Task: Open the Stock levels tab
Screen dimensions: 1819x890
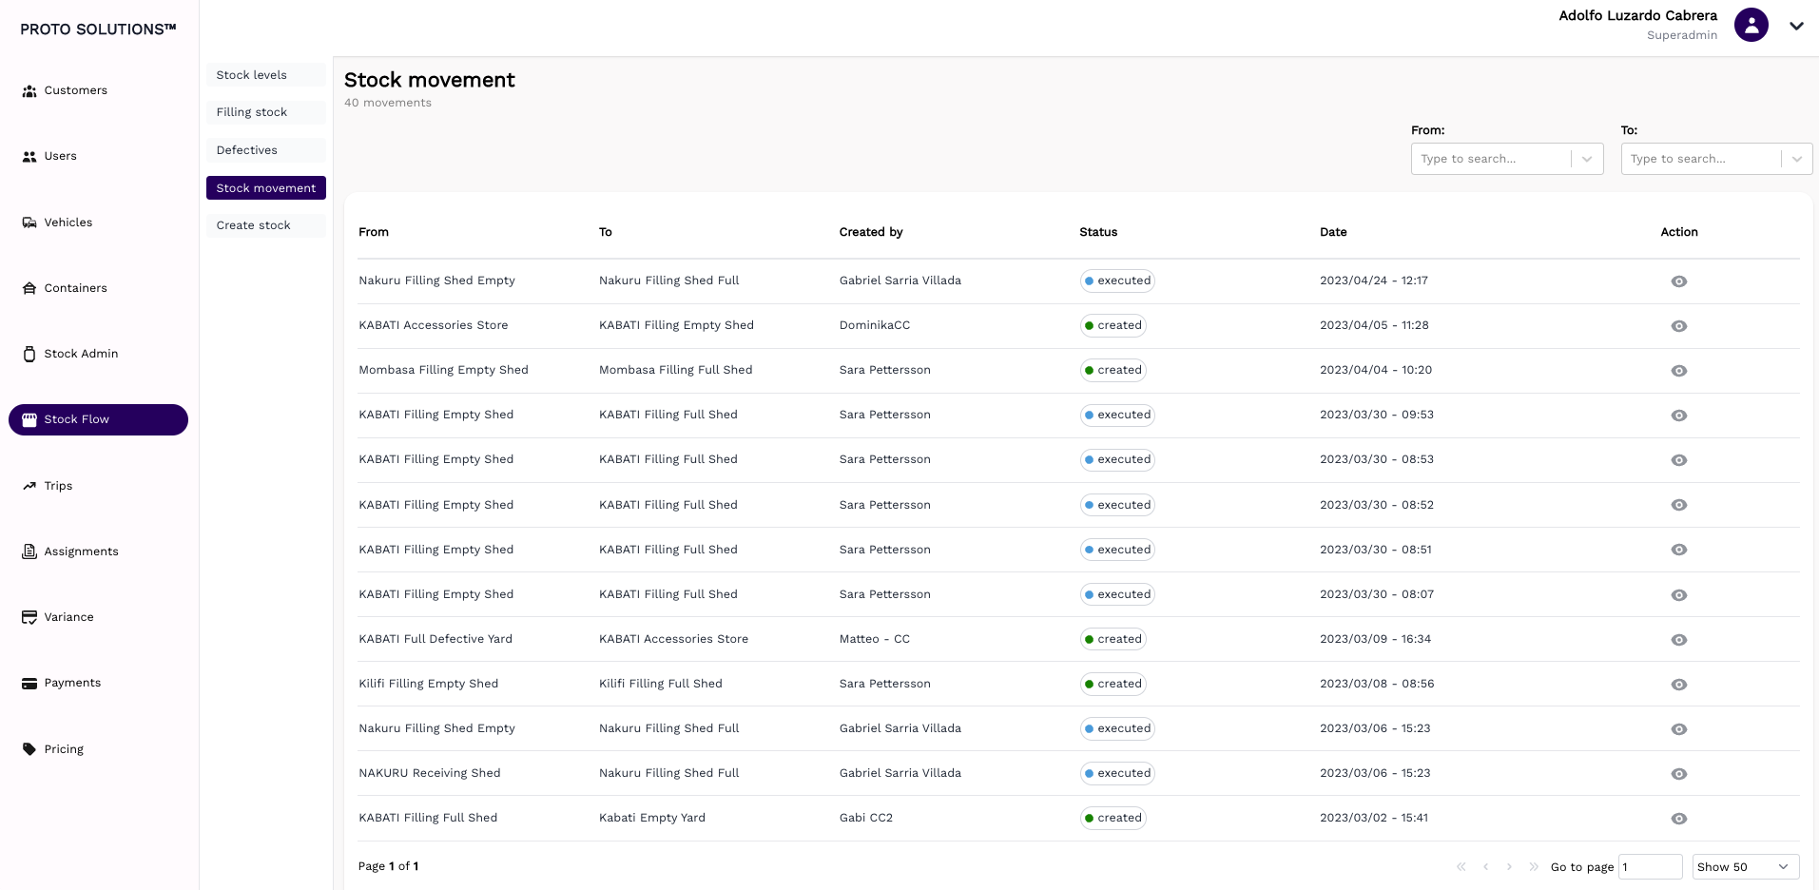Action: point(266,75)
